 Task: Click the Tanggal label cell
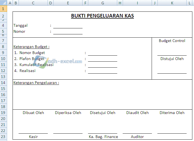pos(20,25)
